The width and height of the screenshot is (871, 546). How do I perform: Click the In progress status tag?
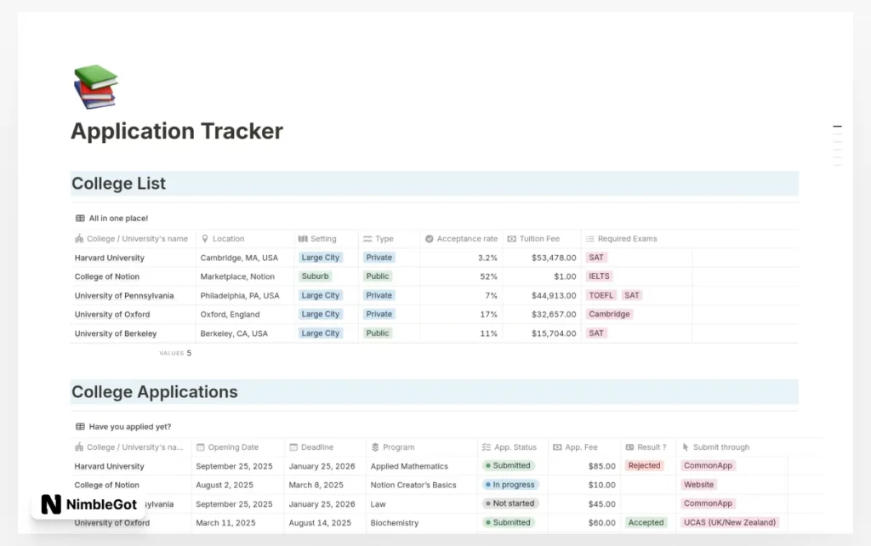pyautogui.click(x=510, y=485)
